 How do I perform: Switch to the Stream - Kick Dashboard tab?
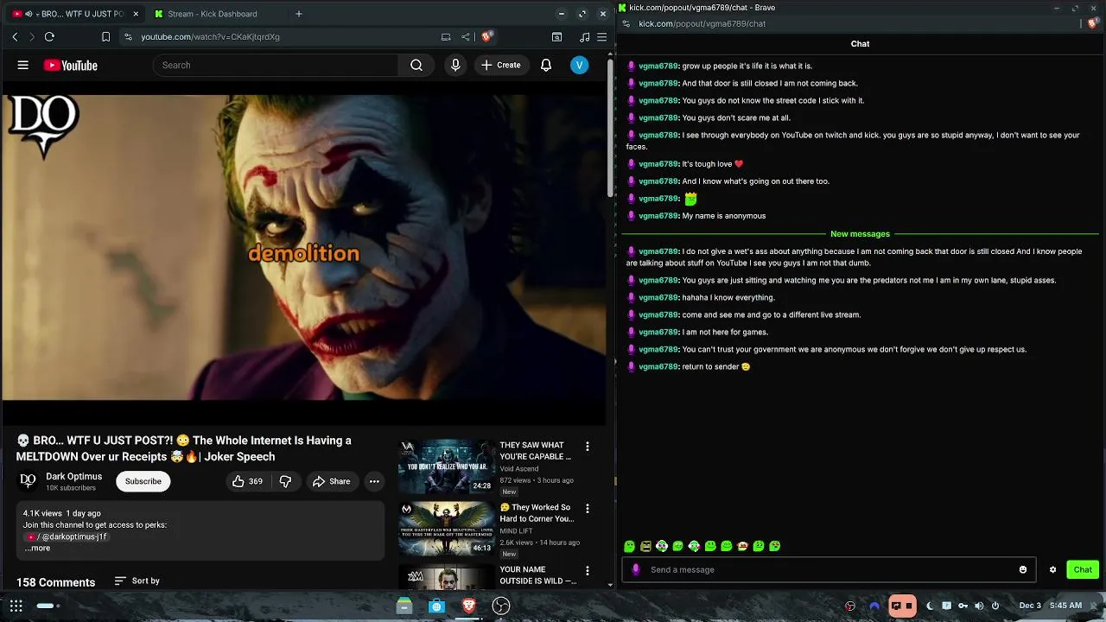(x=212, y=14)
